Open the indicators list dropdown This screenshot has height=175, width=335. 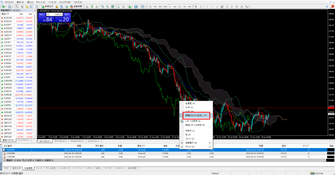pos(130,7)
